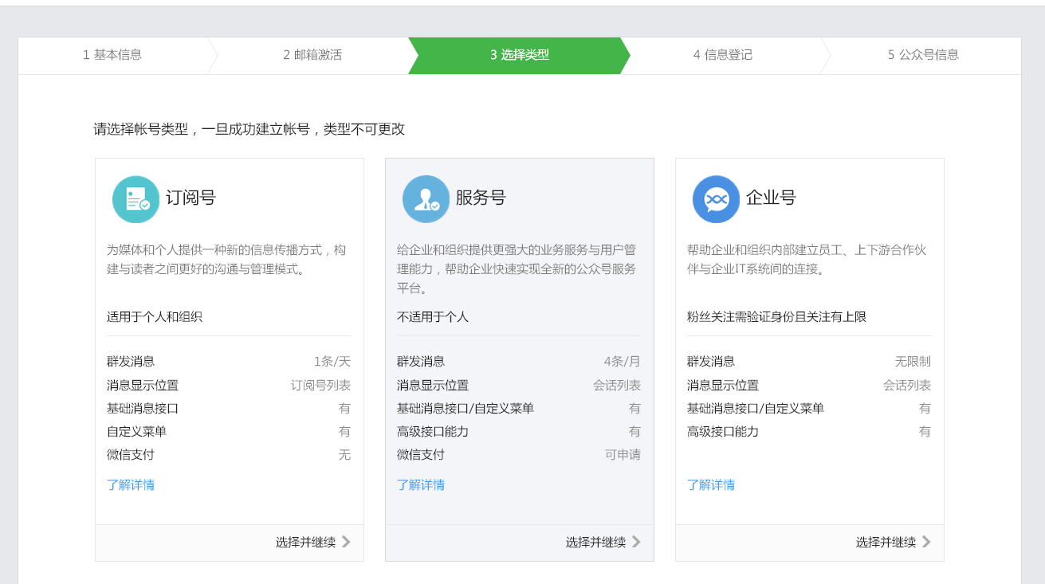Click 高级接口能力 label in 服务号 card
This screenshot has height=584, width=1045.
click(x=433, y=431)
